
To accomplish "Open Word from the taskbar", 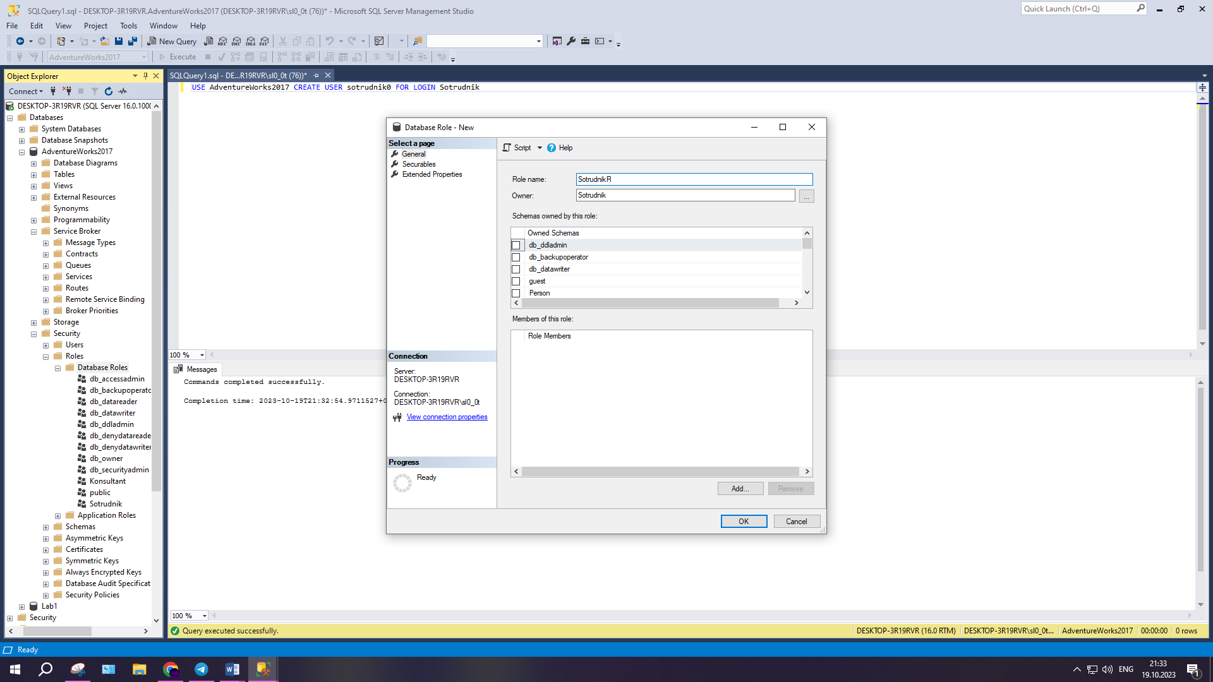I will (x=232, y=669).
